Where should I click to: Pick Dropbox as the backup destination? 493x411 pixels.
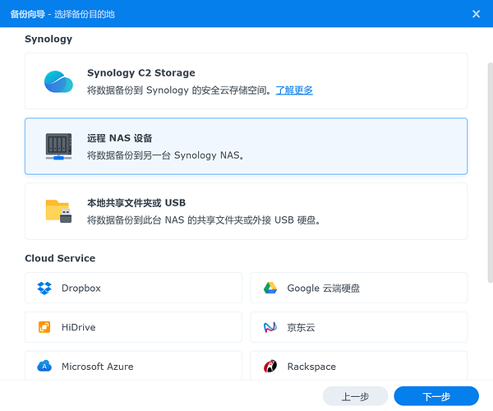(133, 289)
